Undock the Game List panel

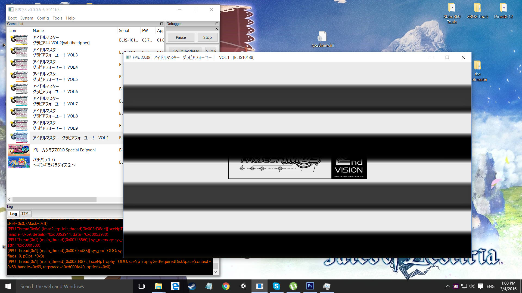point(161,24)
